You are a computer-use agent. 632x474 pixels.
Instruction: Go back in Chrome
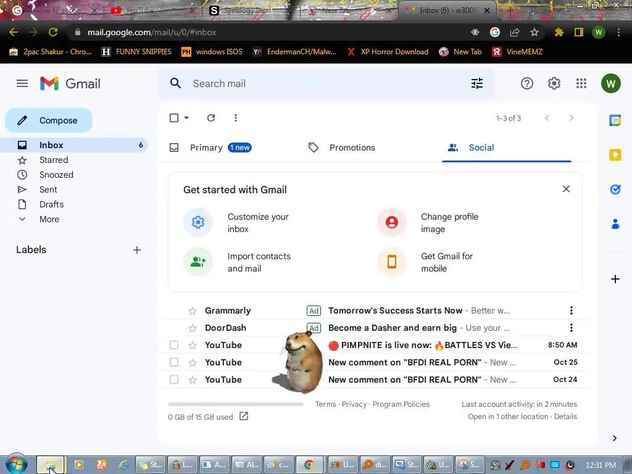[14, 32]
